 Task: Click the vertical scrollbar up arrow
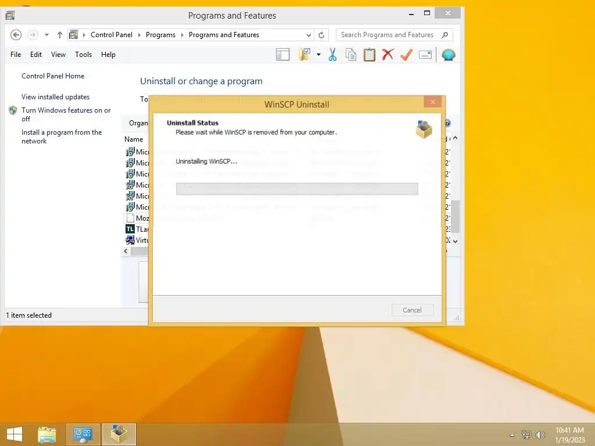pos(456,138)
